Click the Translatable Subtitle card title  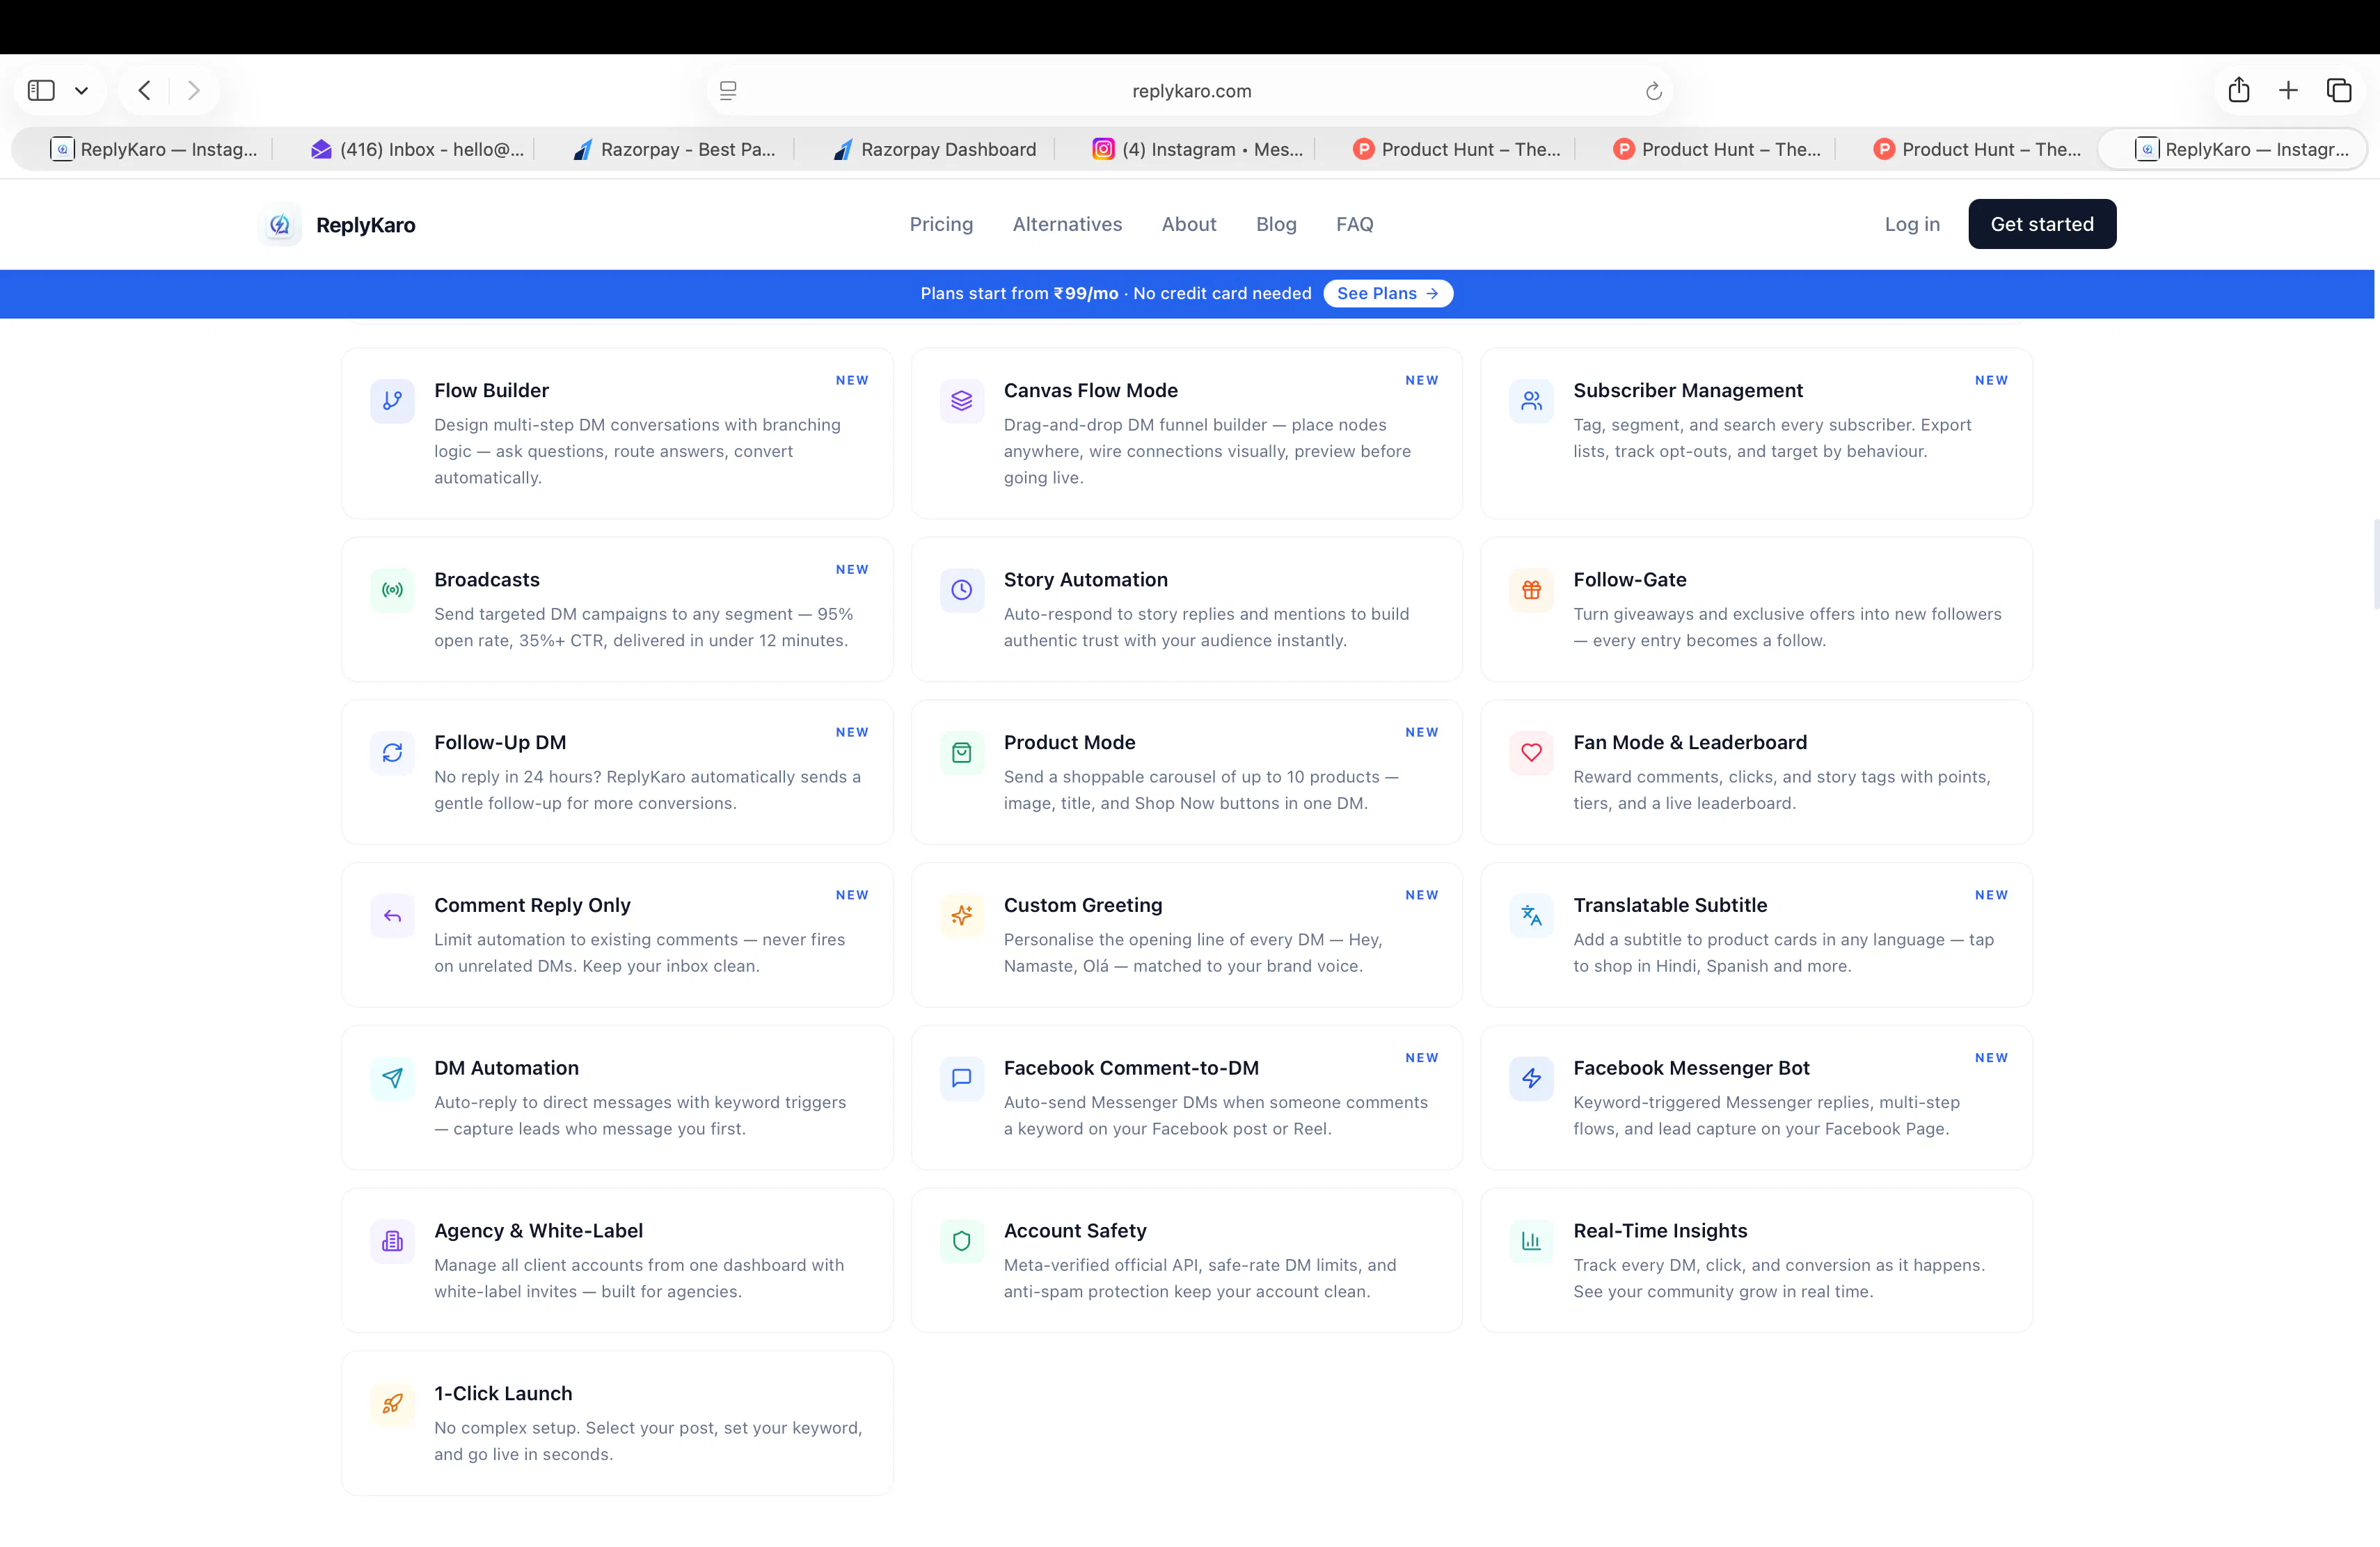(x=1669, y=906)
